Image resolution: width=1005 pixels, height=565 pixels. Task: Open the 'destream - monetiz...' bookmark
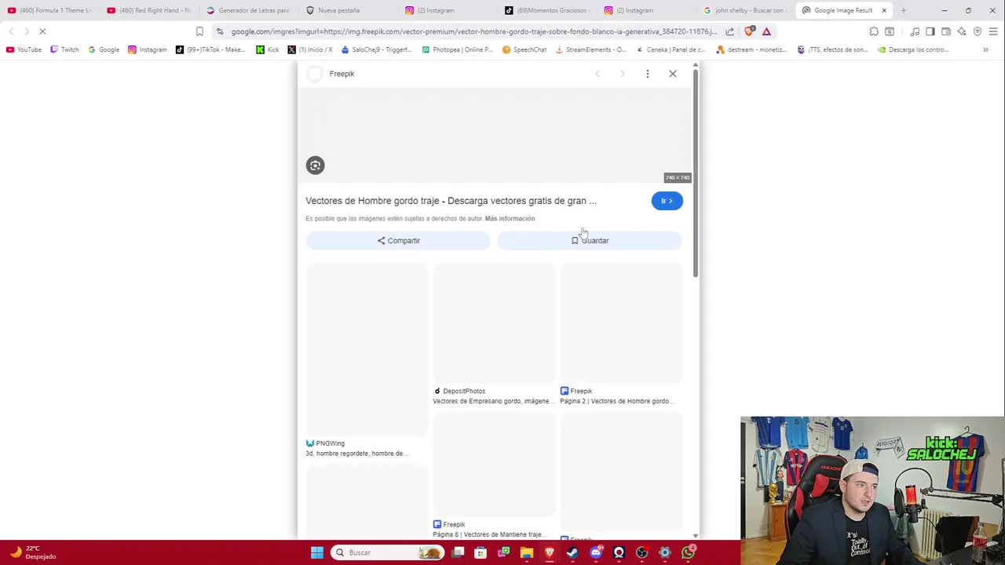click(751, 49)
